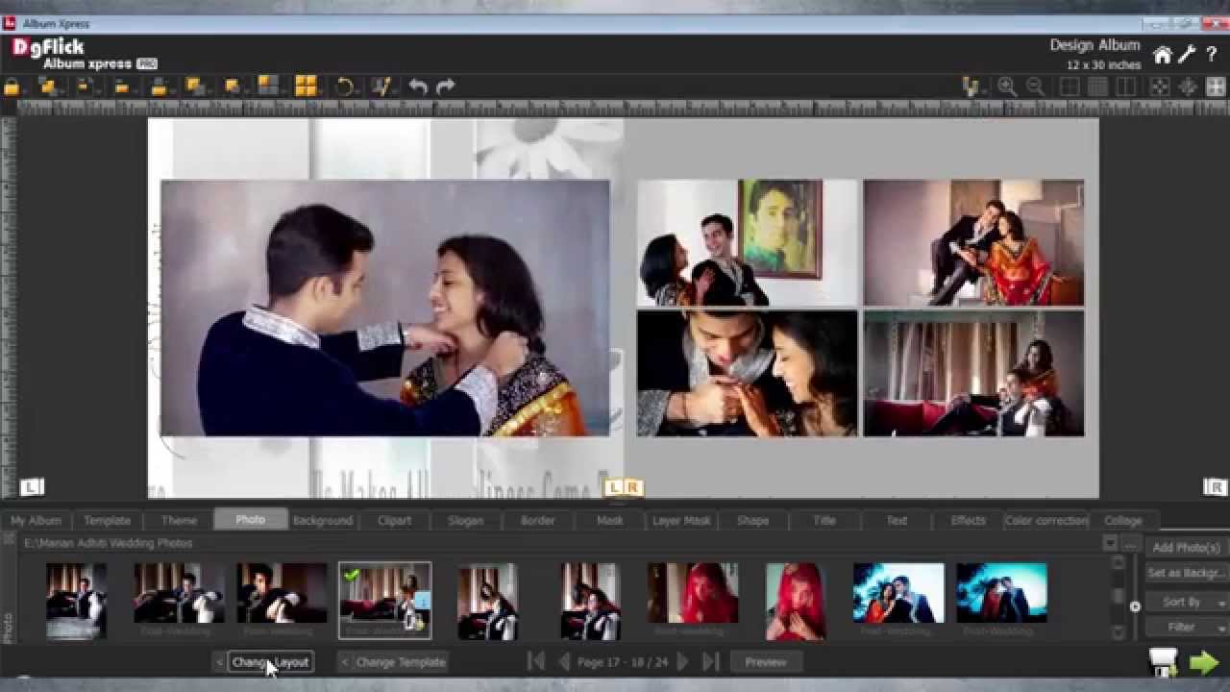1230x692 pixels.
Task: Advance to the next album page
Action: 683,661
